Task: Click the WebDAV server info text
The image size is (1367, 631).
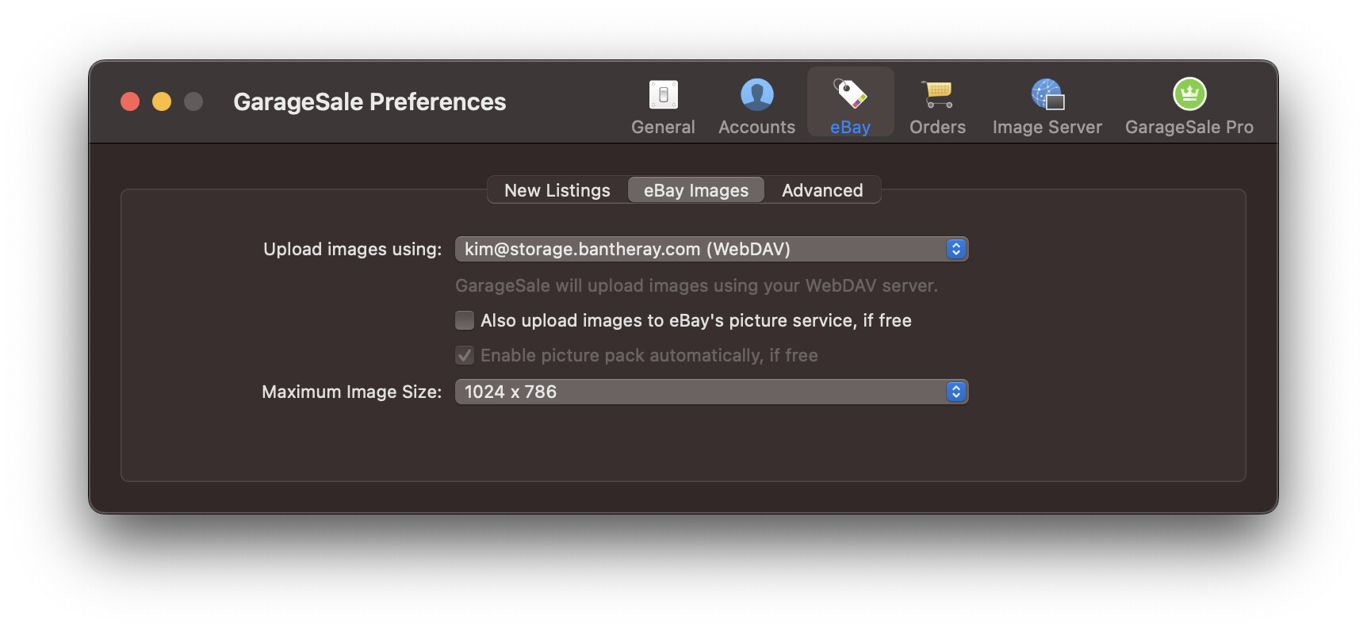Action: [x=696, y=285]
